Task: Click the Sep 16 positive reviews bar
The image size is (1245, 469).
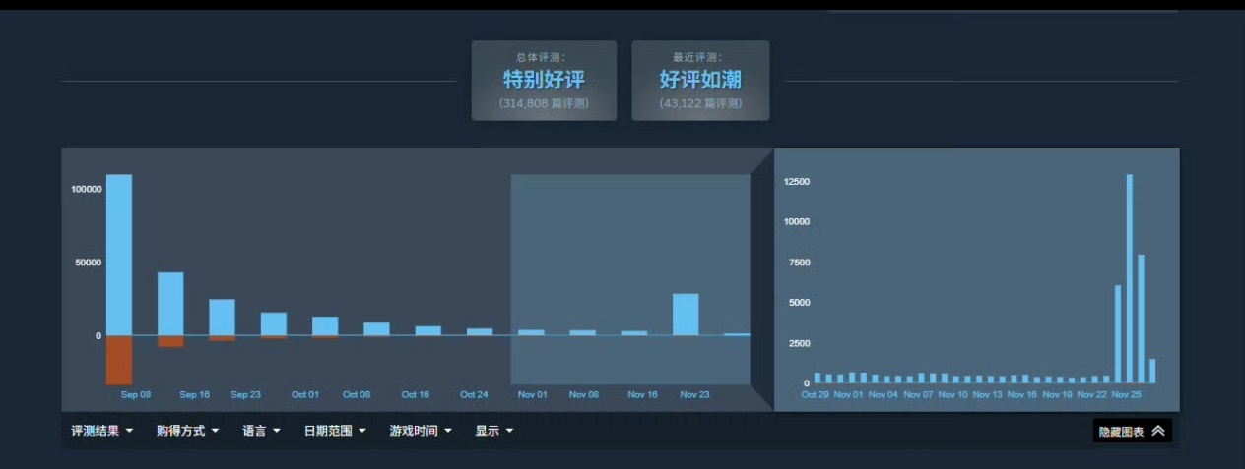Action: coord(170,304)
